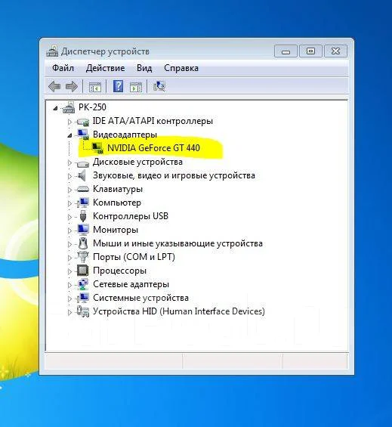Select the Процессоры label

click(x=120, y=271)
